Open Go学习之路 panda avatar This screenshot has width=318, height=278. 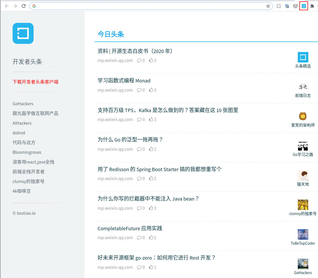303,146
